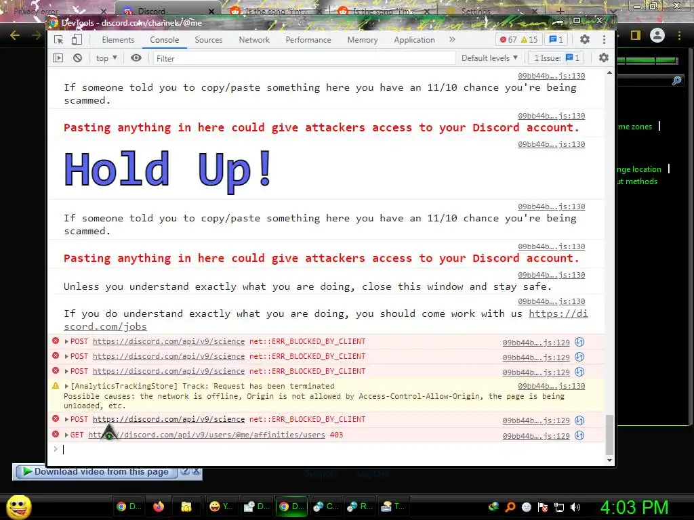Click the help question mark on download bar
Viewport: 694px width, 520px height.
(x=186, y=471)
